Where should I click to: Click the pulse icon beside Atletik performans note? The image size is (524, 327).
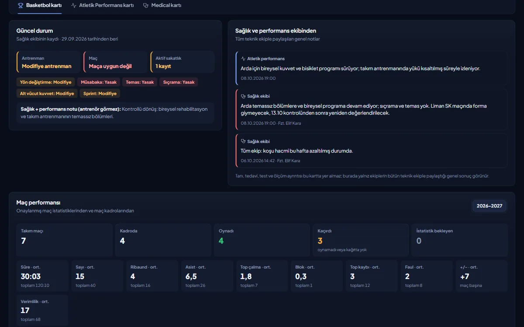[243, 58]
